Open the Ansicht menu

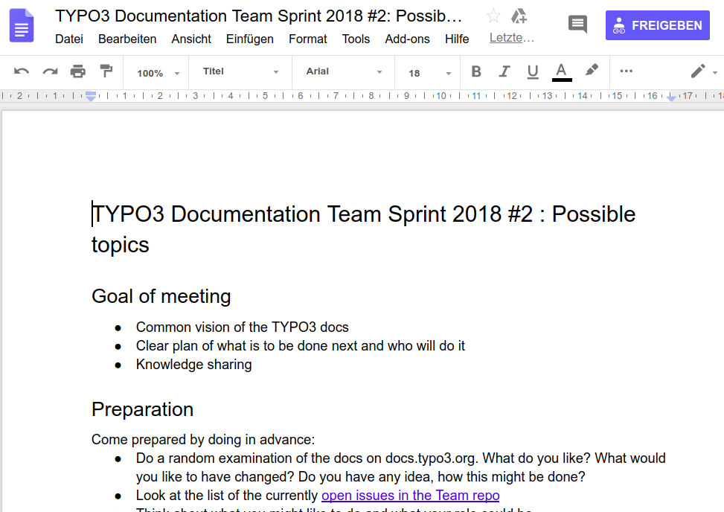pos(191,39)
